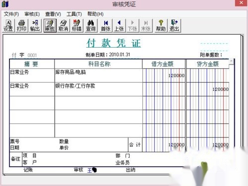Click the 退出 exit toolbar icon
Viewport: 248px width, 186px height.
[x=174, y=26]
